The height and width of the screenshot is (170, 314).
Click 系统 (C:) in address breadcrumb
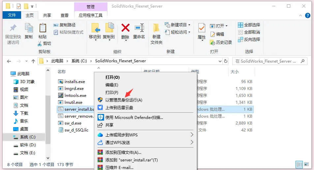[x=79, y=61]
